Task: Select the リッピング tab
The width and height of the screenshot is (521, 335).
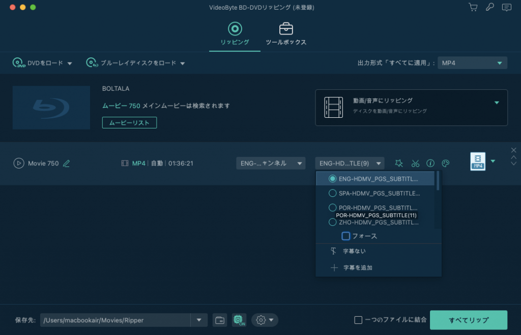Action: (x=234, y=33)
